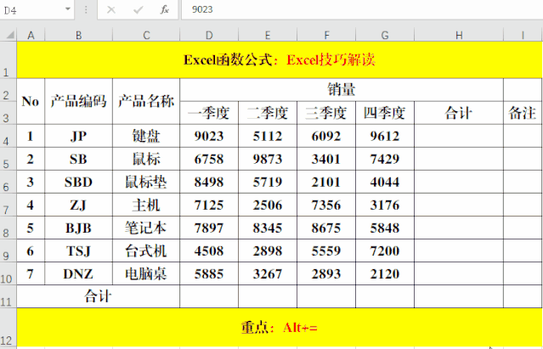Select column H header
The image size is (543, 349).
(458, 35)
